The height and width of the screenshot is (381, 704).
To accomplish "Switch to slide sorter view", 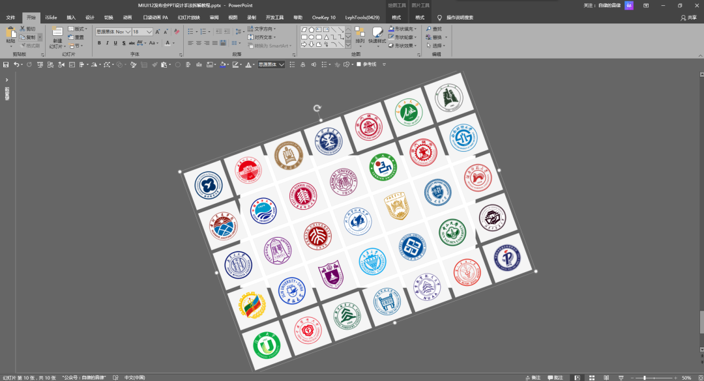I will [x=592, y=377].
